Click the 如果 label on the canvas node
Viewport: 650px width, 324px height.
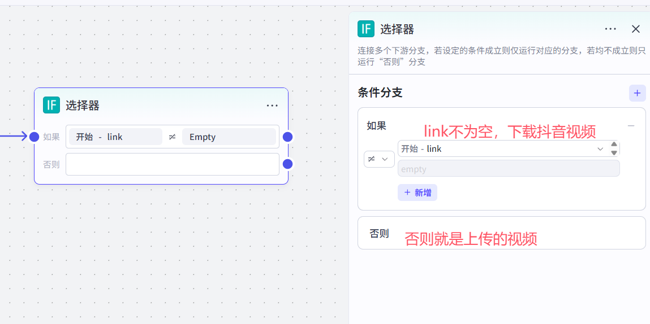point(51,137)
